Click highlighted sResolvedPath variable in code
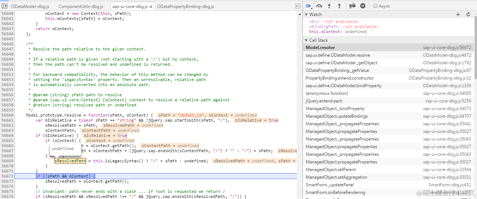Viewport: 477px width, 199px height. [70, 161]
